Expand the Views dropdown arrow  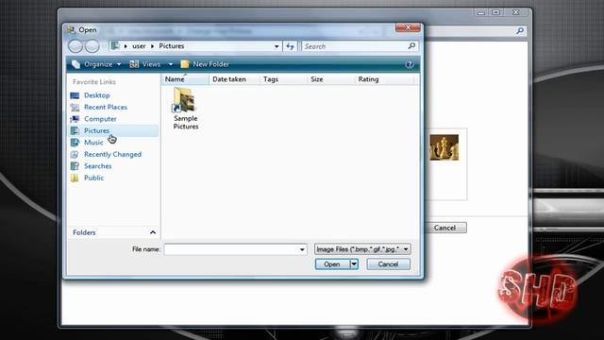click(170, 64)
